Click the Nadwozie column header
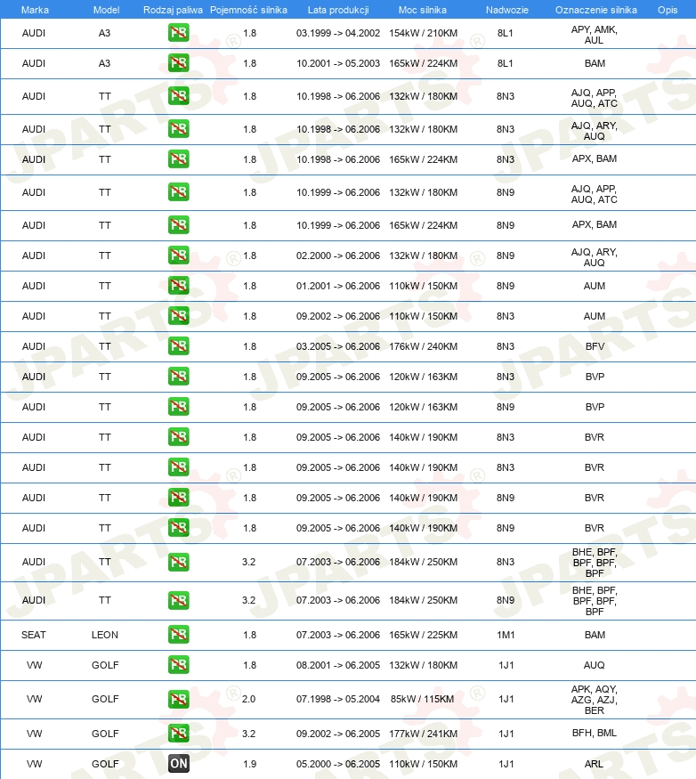The image size is (696, 779). pos(506,10)
